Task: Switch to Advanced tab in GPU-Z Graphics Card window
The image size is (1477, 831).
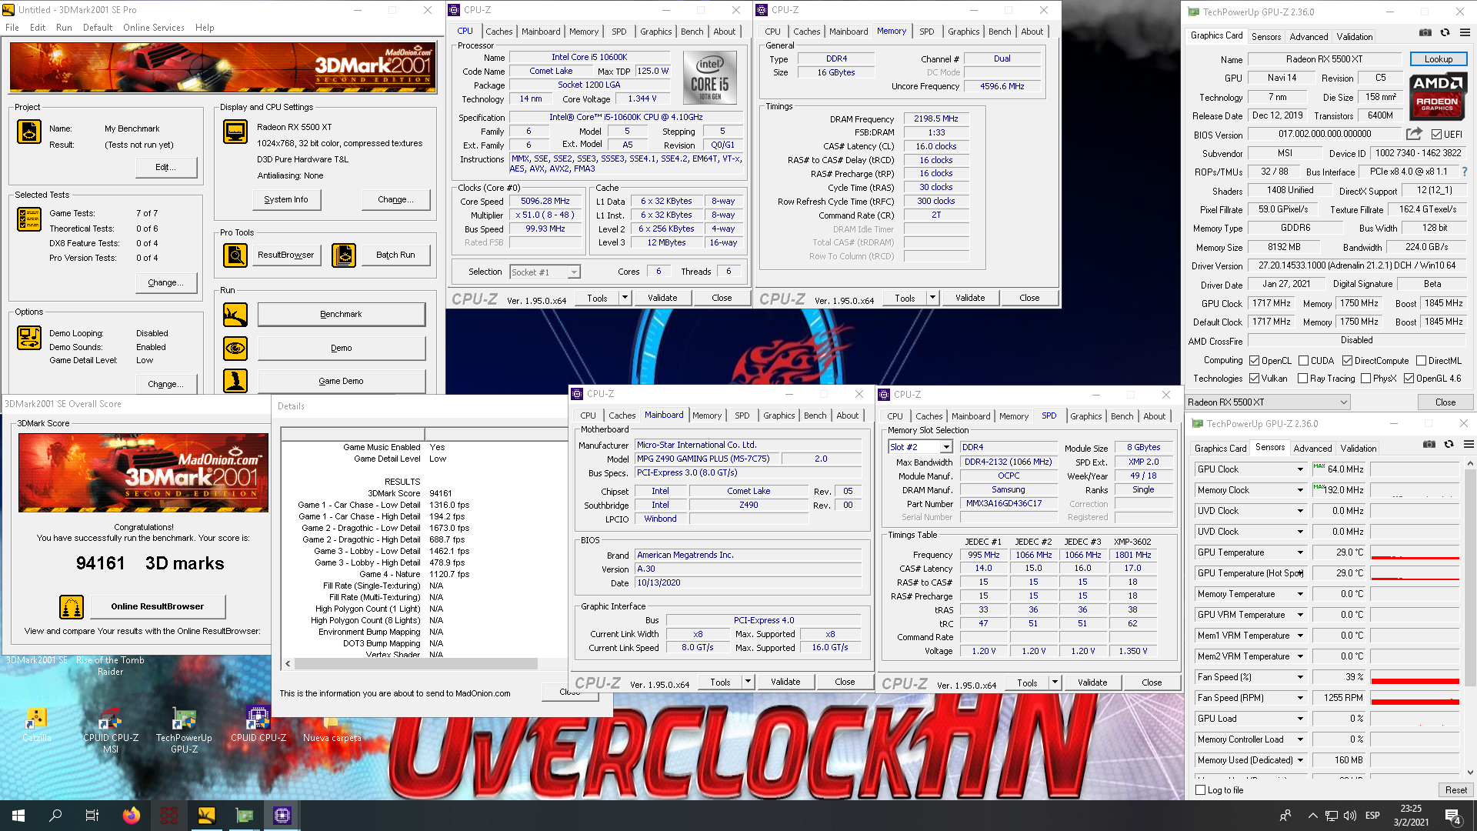Action: pyautogui.click(x=1309, y=37)
